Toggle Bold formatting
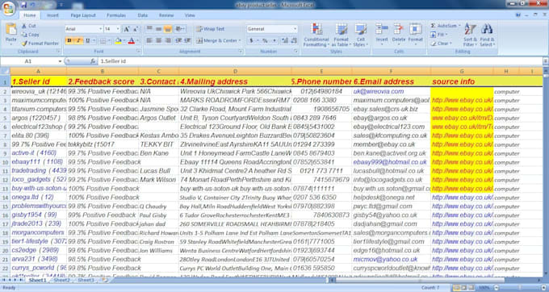549x292 pixels. [69, 40]
